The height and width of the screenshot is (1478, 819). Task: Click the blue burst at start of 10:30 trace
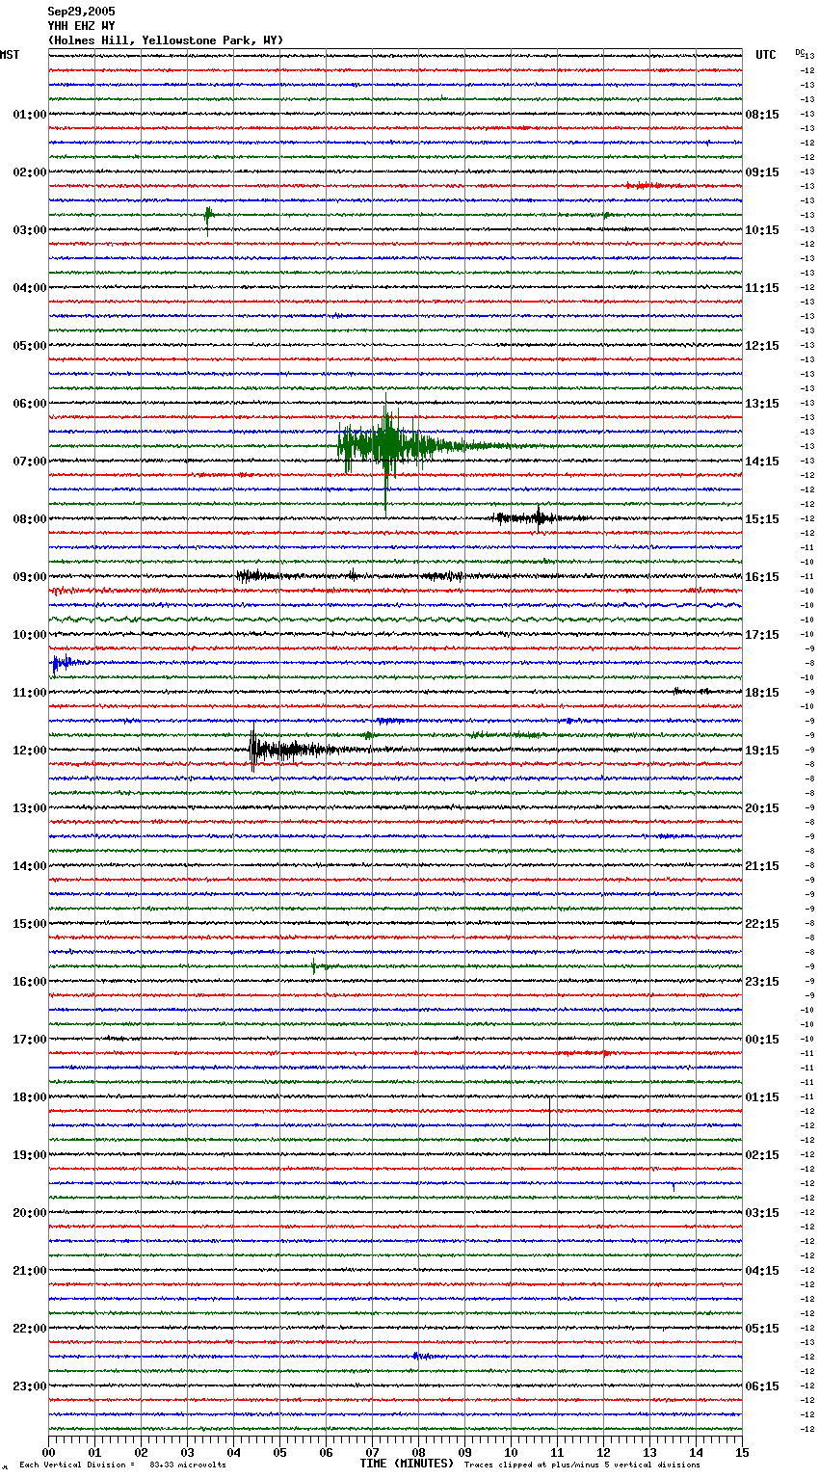[67, 663]
